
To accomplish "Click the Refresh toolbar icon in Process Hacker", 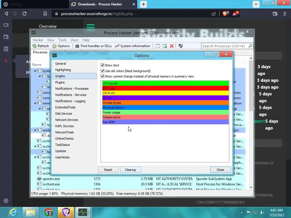I will 34,46.
